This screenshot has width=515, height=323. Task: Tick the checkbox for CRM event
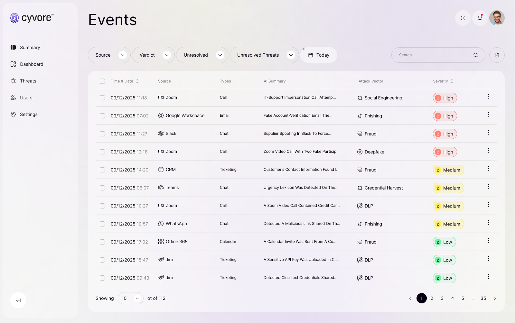tap(102, 170)
